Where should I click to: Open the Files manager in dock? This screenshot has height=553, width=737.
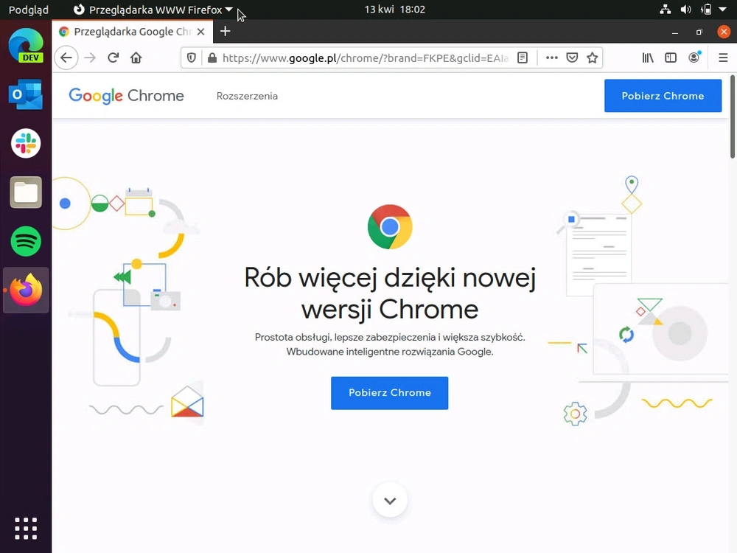(26, 192)
